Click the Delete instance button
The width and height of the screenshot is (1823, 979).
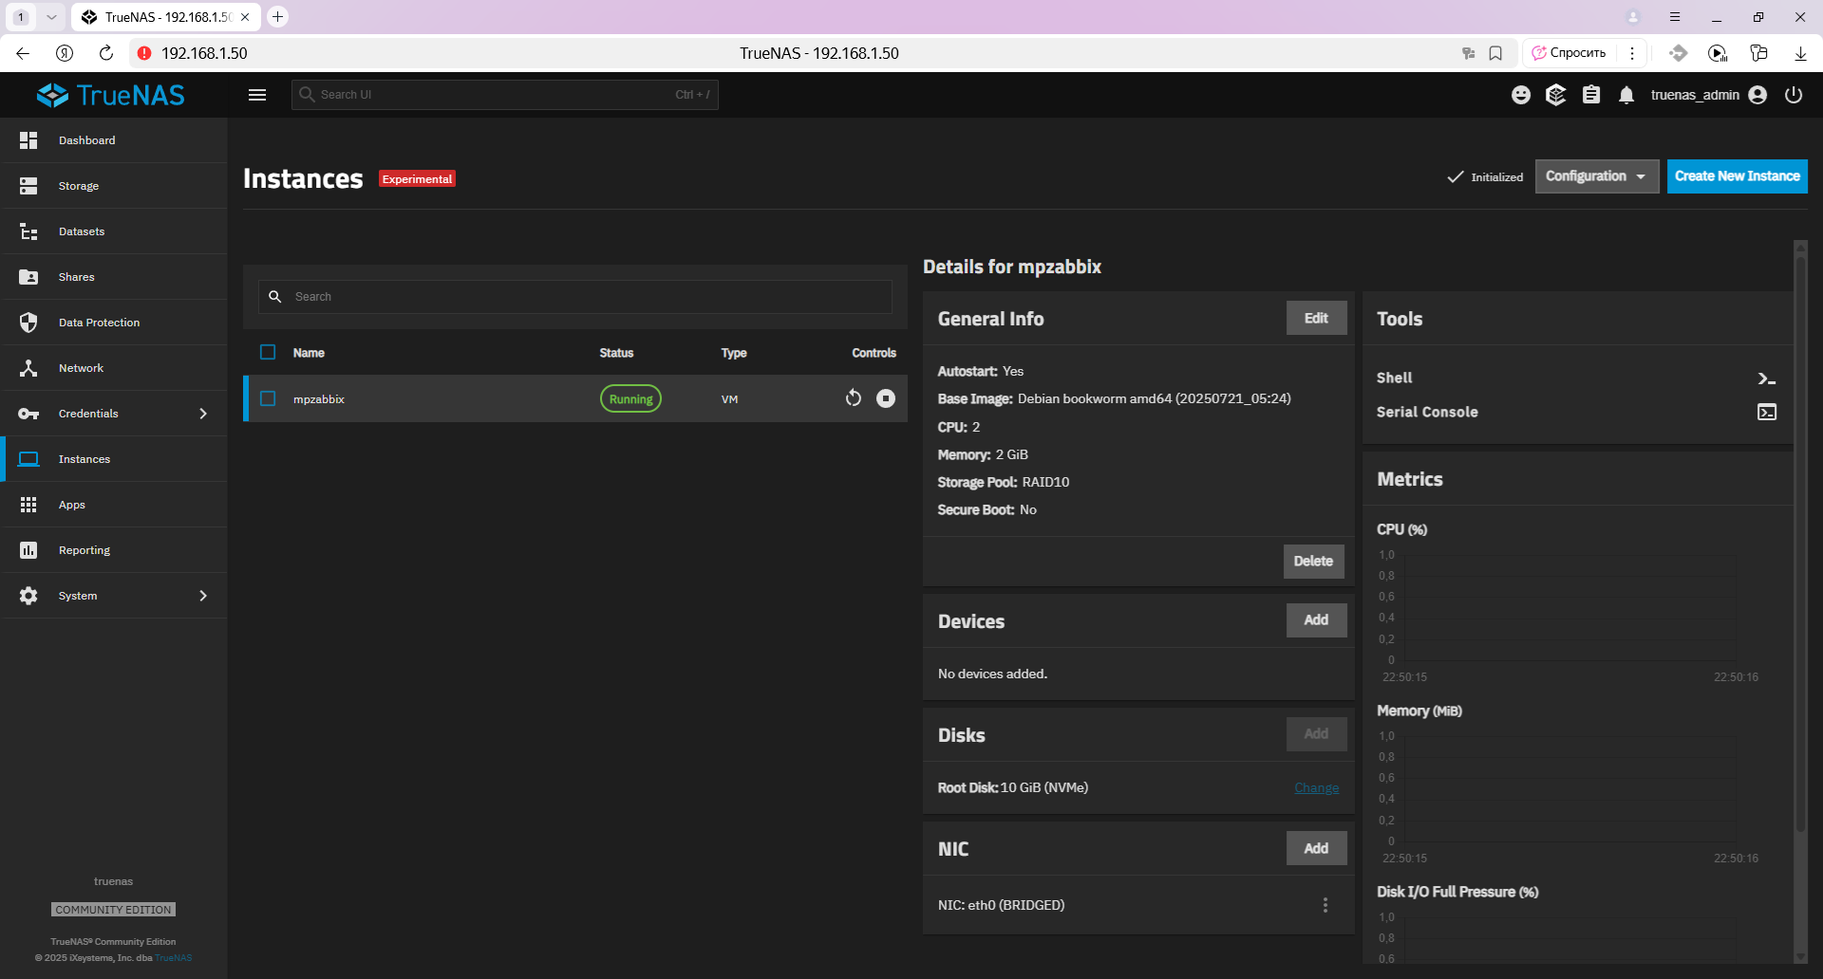pyautogui.click(x=1313, y=562)
